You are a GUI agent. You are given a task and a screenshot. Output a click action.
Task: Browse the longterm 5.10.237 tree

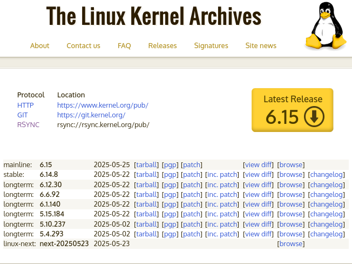click(x=291, y=224)
